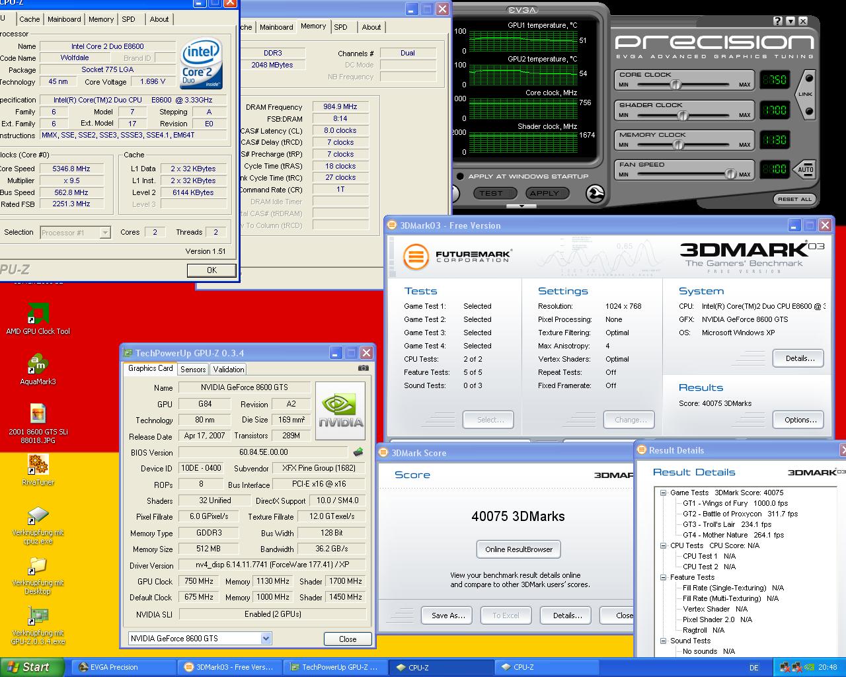Open Verknüpfung mit GPU-Z.0.3.4.exe shortcut

pyautogui.click(x=38, y=625)
